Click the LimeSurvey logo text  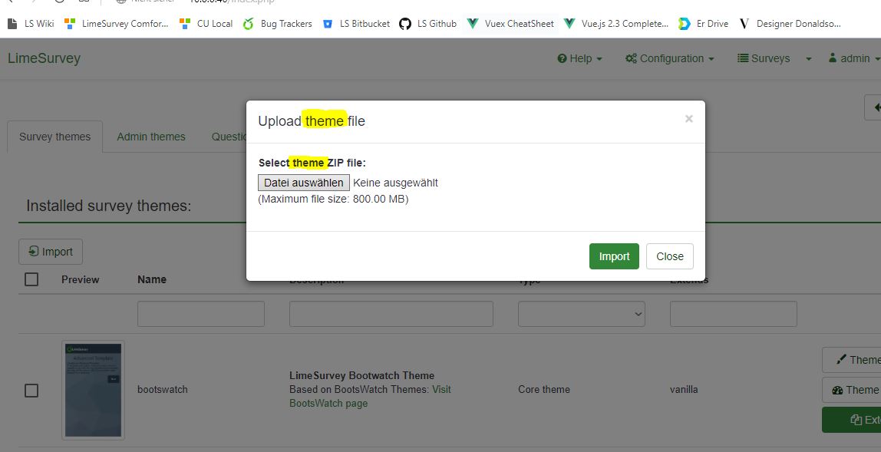pyautogui.click(x=44, y=58)
